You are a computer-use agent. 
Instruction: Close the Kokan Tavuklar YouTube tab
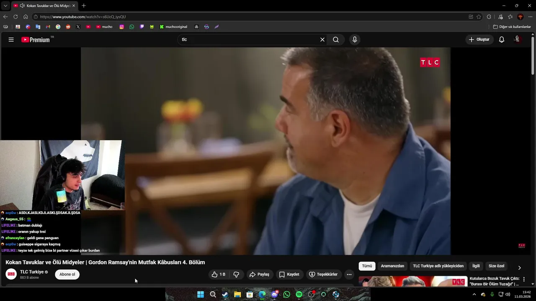coord(74,6)
